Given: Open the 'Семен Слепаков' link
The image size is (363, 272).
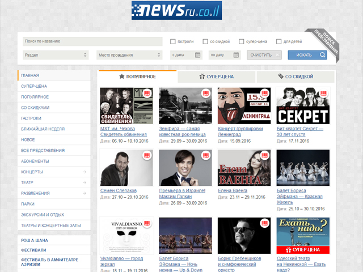Looking at the screenshot, I should (119, 190).
